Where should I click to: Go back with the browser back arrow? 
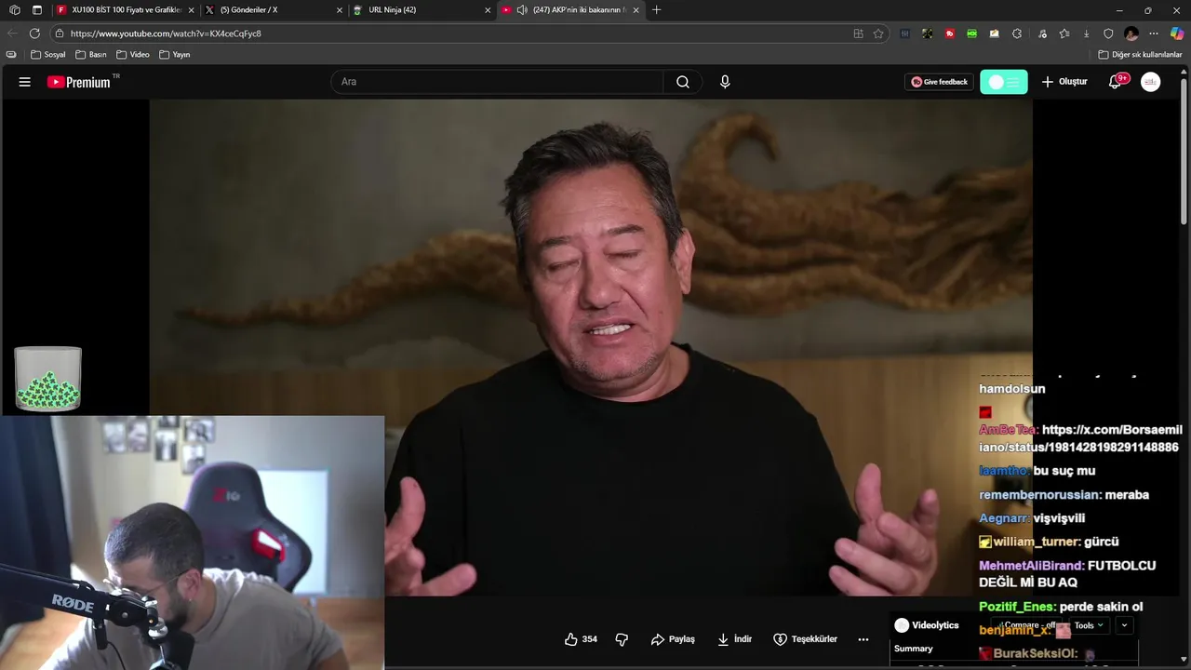(12, 33)
